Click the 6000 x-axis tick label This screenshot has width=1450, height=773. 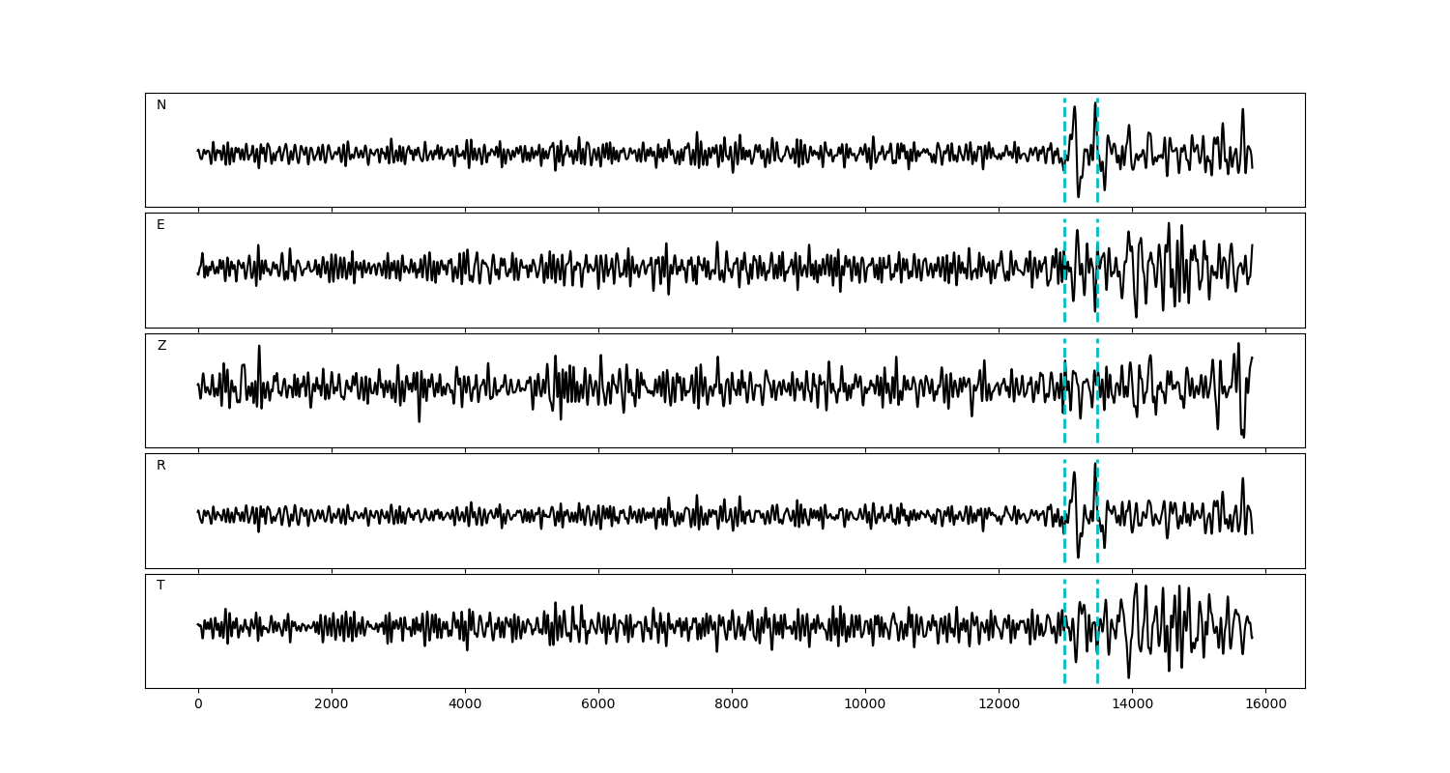(x=598, y=705)
